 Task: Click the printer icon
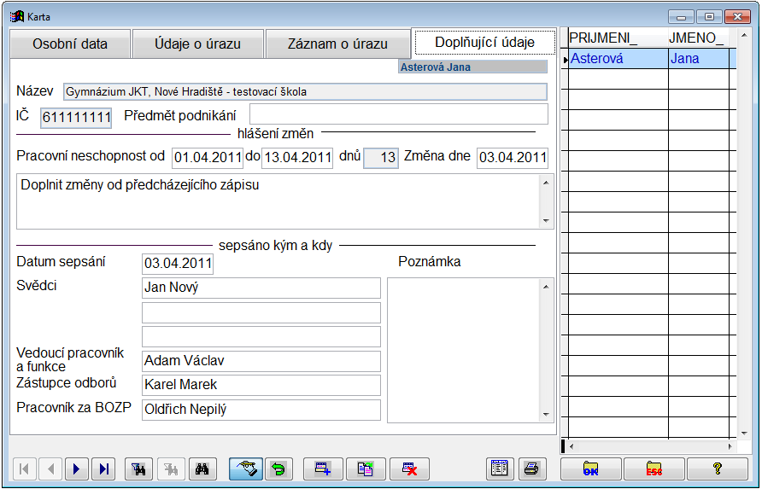[530, 469]
